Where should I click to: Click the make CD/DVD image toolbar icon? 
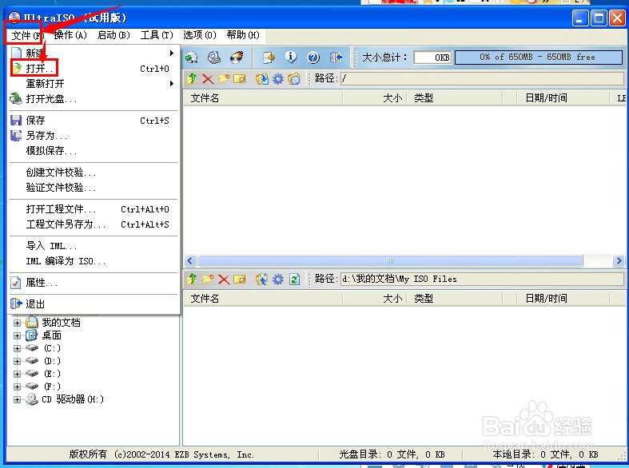tap(214, 58)
